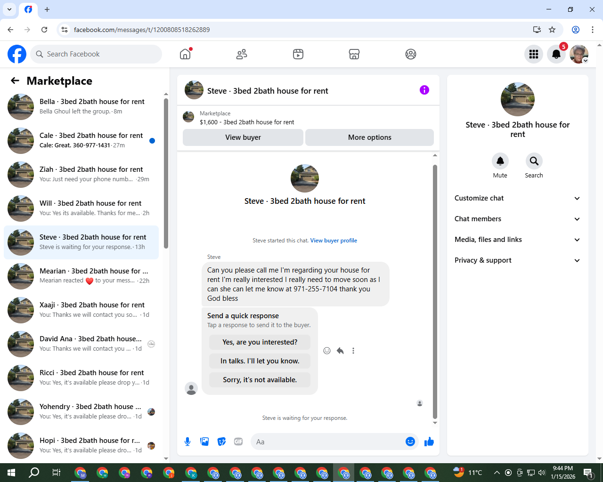Open the Marketplace storefront icon
603x482 pixels.
pyautogui.click(x=354, y=54)
